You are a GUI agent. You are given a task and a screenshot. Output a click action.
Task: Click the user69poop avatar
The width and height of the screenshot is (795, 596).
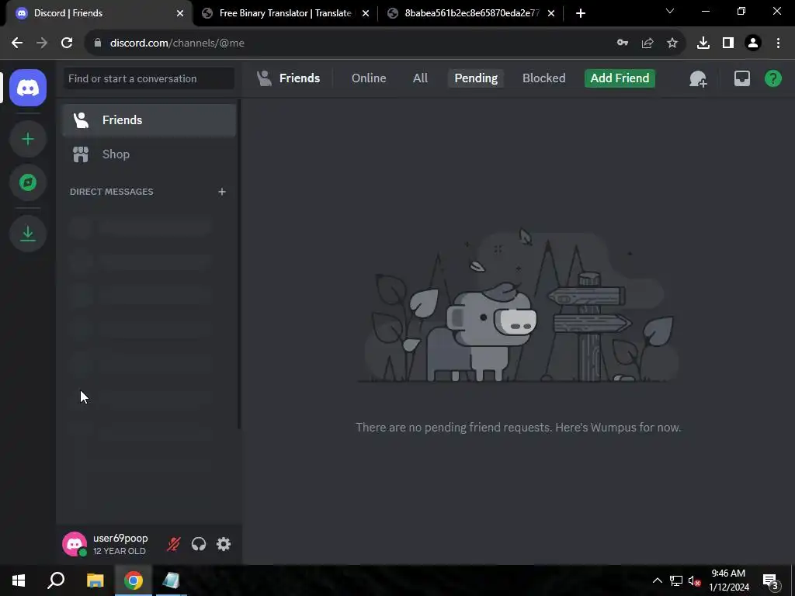point(75,544)
